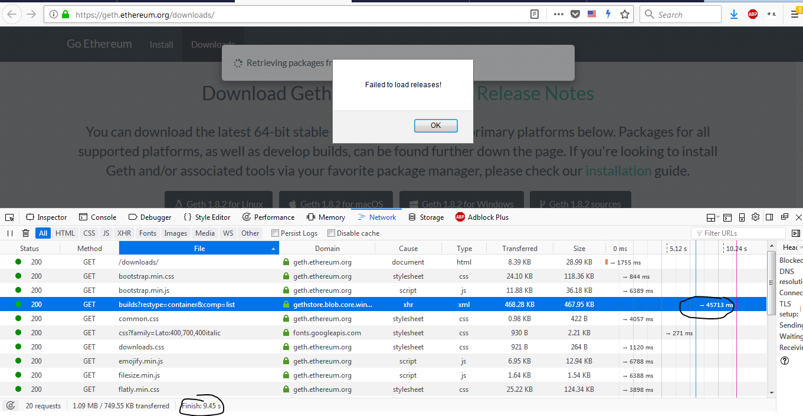Image resolution: width=803 pixels, height=416 pixels.
Task: Click the green padlock in address bar
Action: (x=65, y=14)
